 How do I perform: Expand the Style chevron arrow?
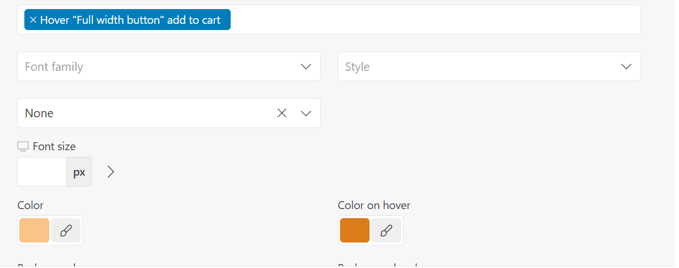pyautogui.click(x=627, y=66)
